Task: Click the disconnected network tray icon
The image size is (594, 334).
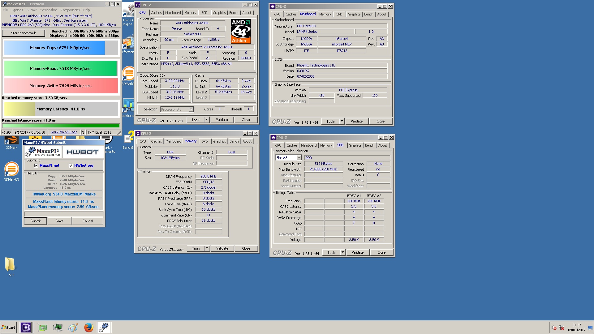Action: tap(562, 328)
